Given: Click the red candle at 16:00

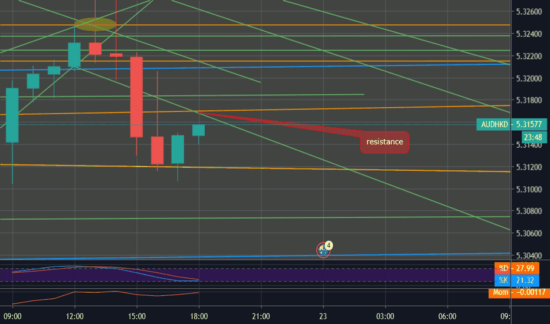Looking at the screenshot, I should coord(157,150).
